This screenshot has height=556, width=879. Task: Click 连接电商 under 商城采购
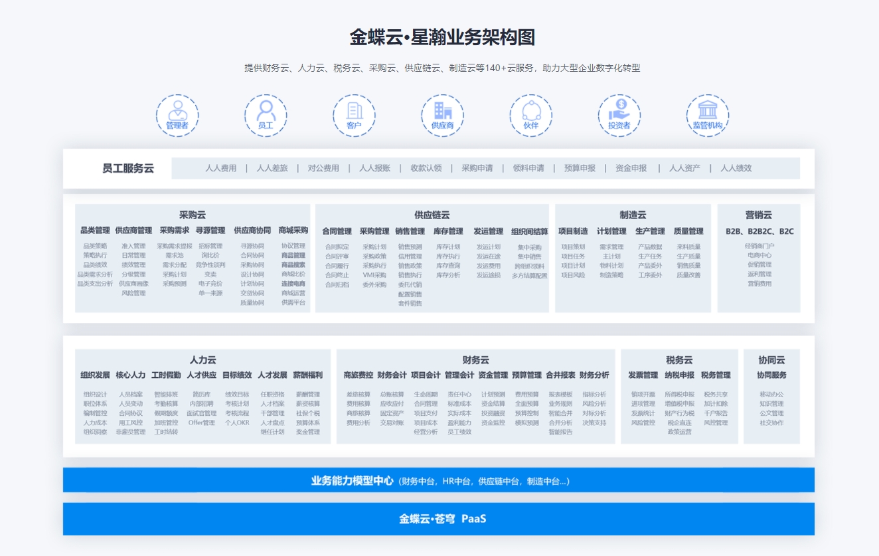pos(293,284)
